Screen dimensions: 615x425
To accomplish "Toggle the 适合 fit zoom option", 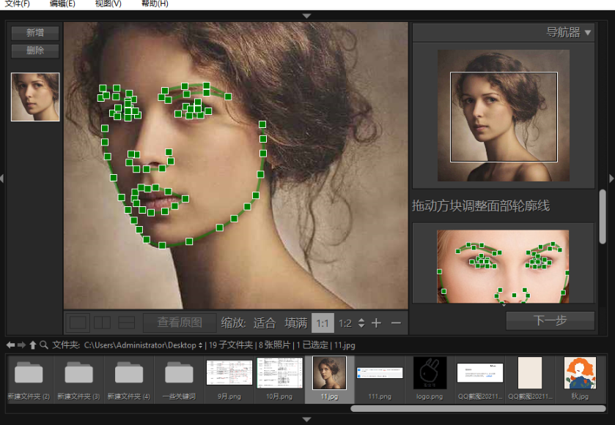I will [265, 323].
